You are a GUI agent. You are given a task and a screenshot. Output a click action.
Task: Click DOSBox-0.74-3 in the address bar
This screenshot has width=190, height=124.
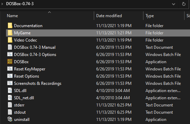[20, 4]
